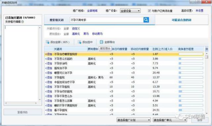Sort by the 竞争激烈程度 column header
Image resolution: width=212 pixels, height=126 pixels.
pyautogui.click(x=186, y=49)
